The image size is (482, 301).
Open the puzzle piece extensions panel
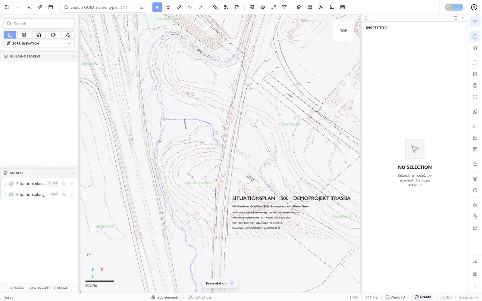(x=475, y=112)
